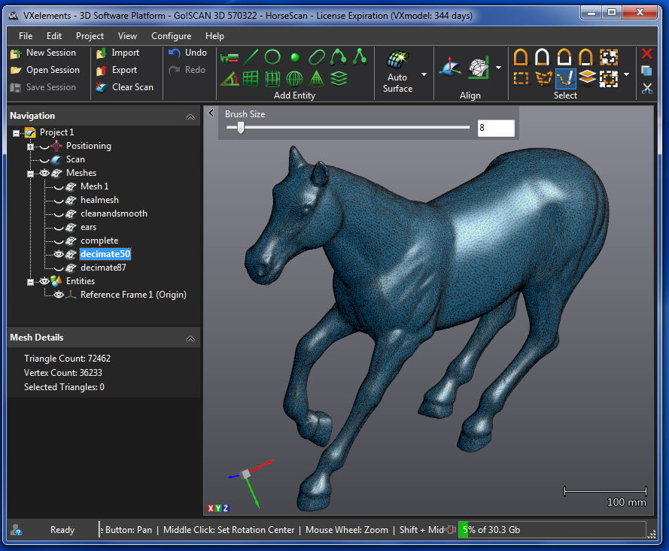Viewport: 669px width, 551px height.
Task: Open the View menu
Action: click(127, 36)
